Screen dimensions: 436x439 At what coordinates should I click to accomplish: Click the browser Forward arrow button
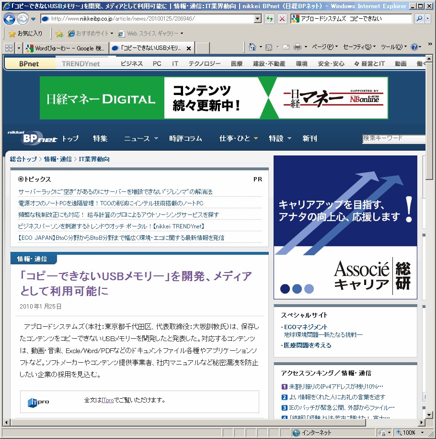pos(23,19)
